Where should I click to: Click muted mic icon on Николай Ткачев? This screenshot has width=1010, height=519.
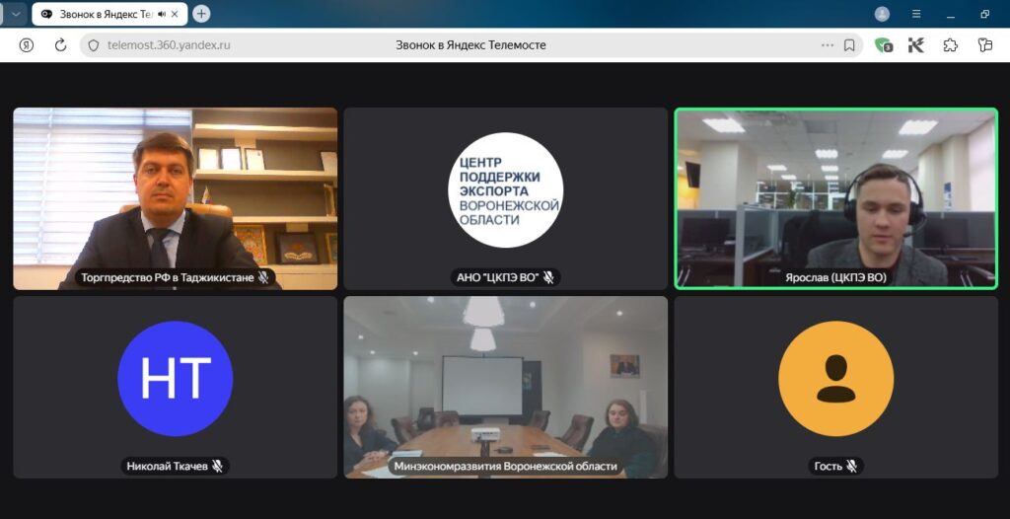[x=217, y=466]
